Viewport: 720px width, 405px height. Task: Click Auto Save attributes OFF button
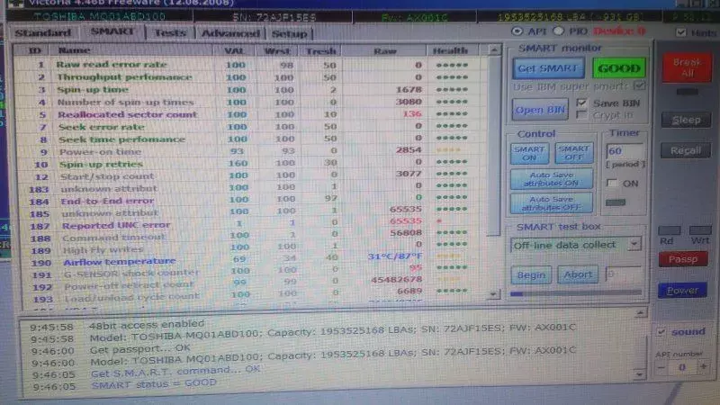(551, 203)
